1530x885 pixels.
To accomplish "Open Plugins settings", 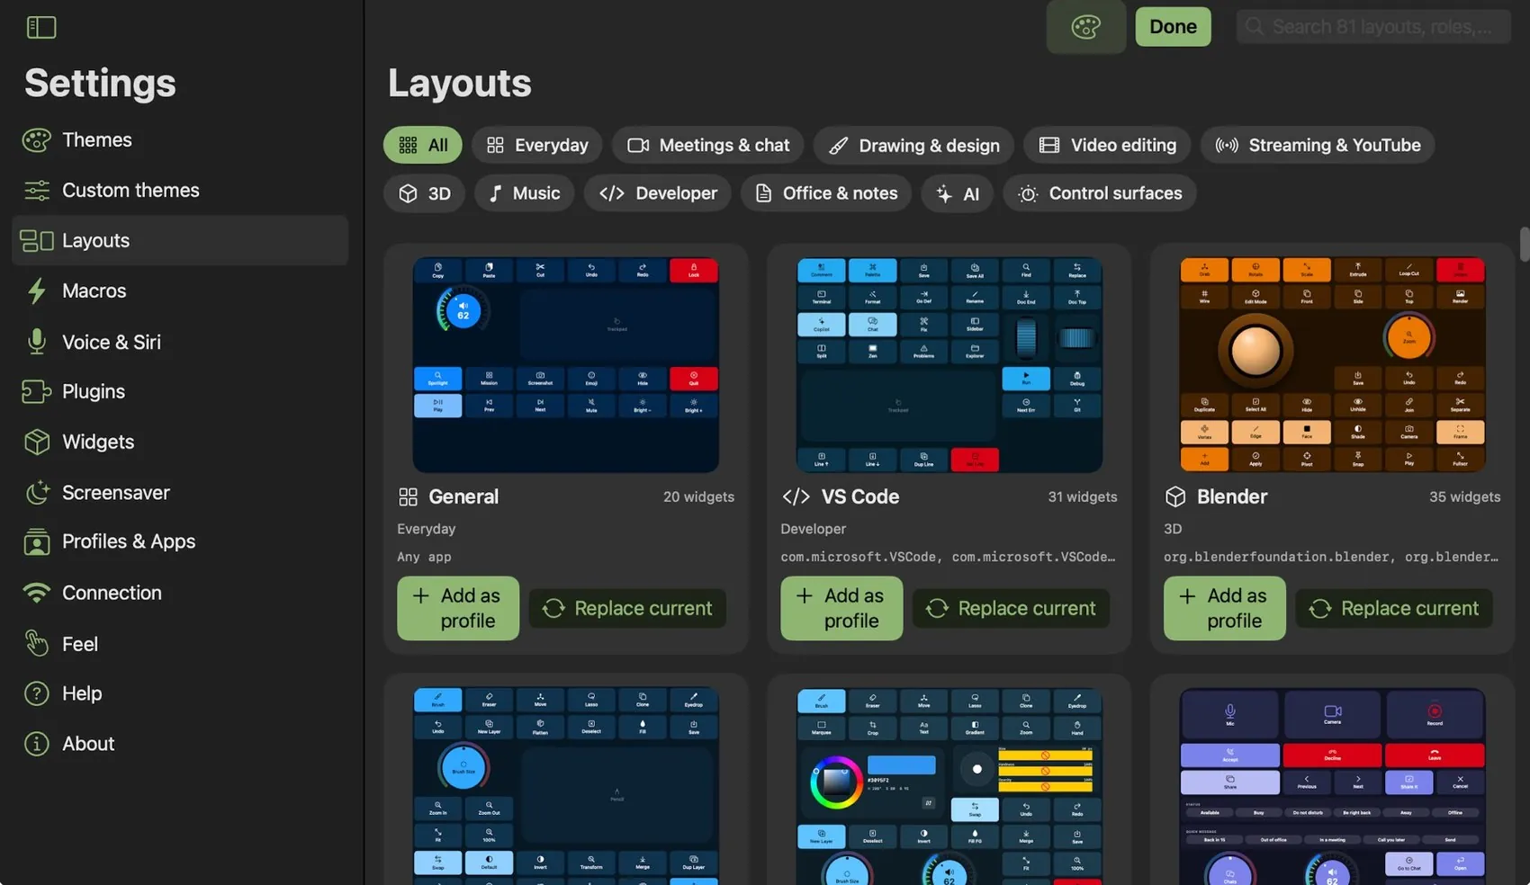I will coord(180,392).
